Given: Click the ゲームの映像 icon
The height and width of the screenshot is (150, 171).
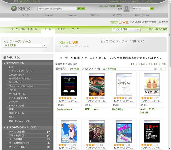Looking at the screenshot, I should coord(49,139).
